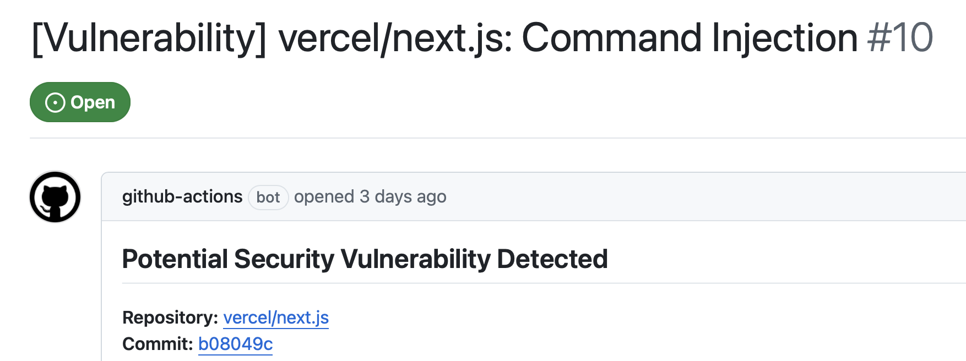
Task: Click the "Potential Security Vulnerability Detected" heading
Action: click(365, 259)
